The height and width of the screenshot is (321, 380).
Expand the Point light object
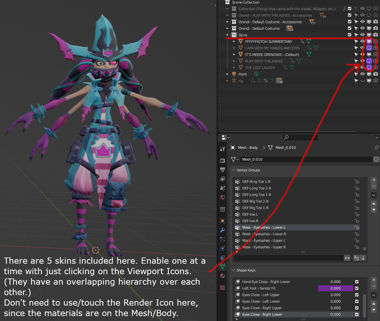point(227,74)
